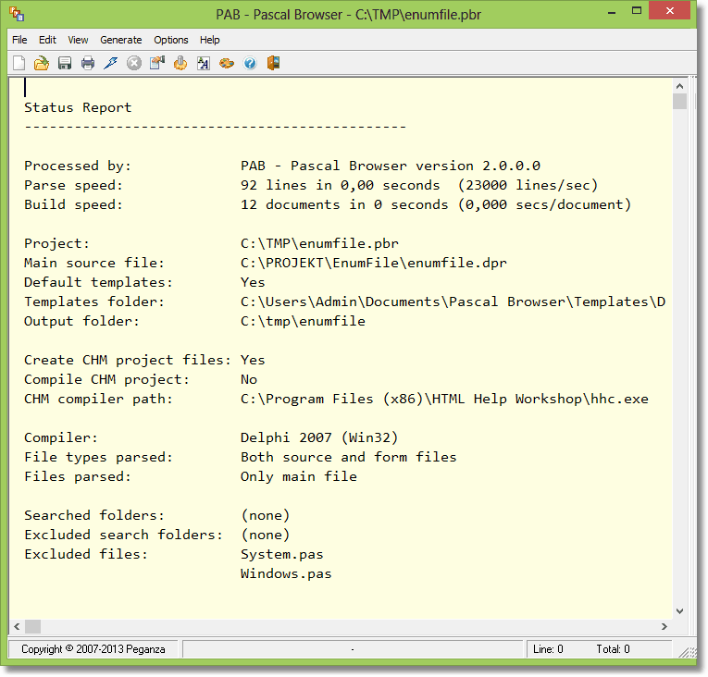
Task: Open the Generate menu
Action: point(121,40)
